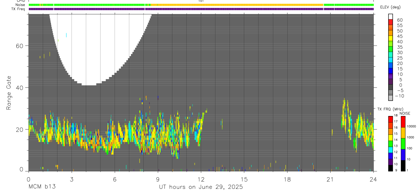The width and height of the screenshot is (420, 194).
Task: Click the UT hours on June 29, 2025 title
Action: point(201,187)
